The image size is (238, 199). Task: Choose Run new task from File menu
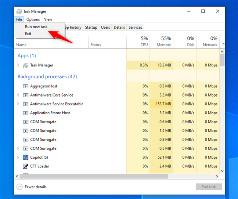point(36,26)
